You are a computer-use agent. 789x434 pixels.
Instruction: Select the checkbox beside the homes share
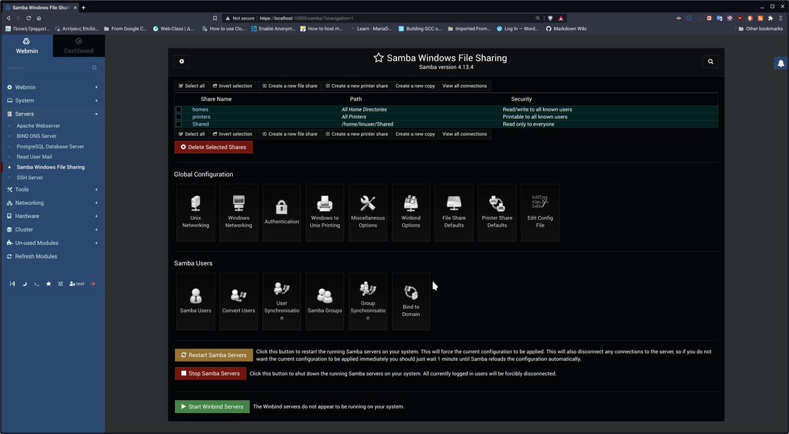tap(178, 110)
